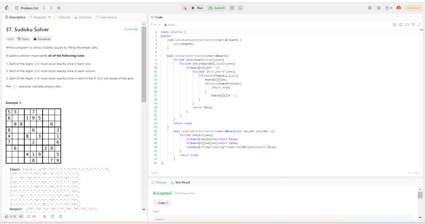View the daily streak flame counter
This screenshot has height=224, width=425.
389,8
